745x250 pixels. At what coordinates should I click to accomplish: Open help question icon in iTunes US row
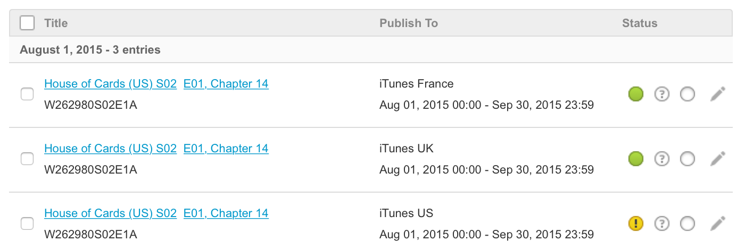(661, 223)
